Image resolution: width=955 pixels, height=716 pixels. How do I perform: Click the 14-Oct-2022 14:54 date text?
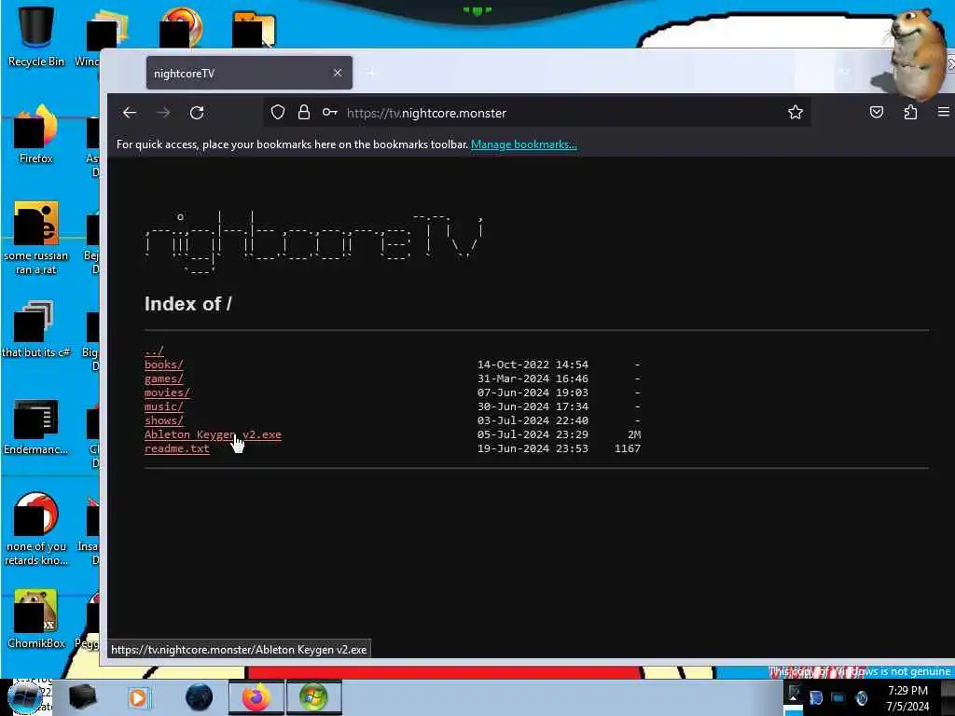pos(533,365)
